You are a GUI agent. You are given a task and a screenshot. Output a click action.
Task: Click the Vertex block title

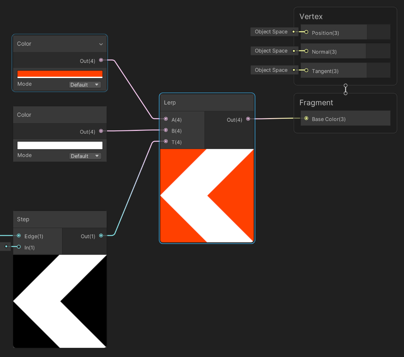click(x=311, y=16)
